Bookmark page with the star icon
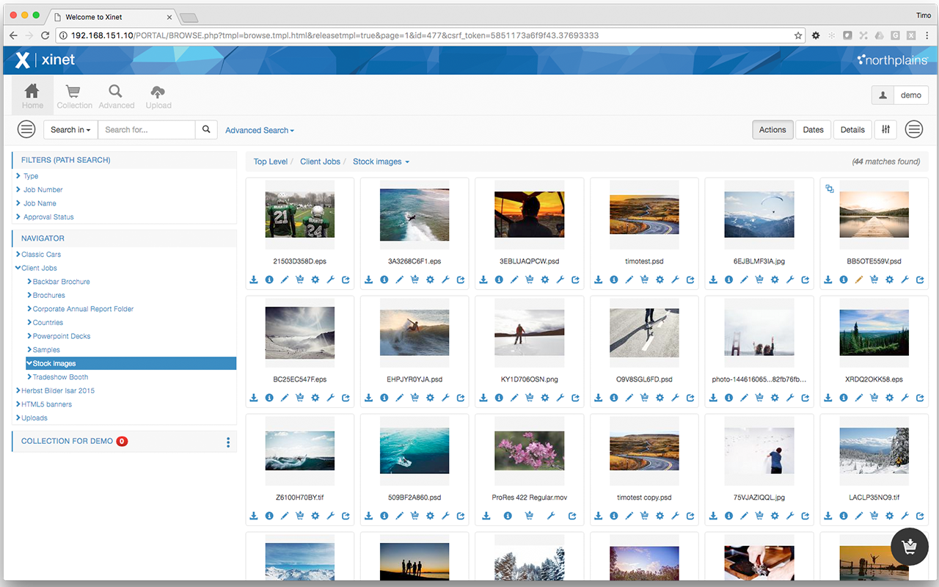 [798, 35]
